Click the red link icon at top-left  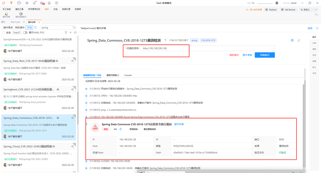tap(4, 3)
